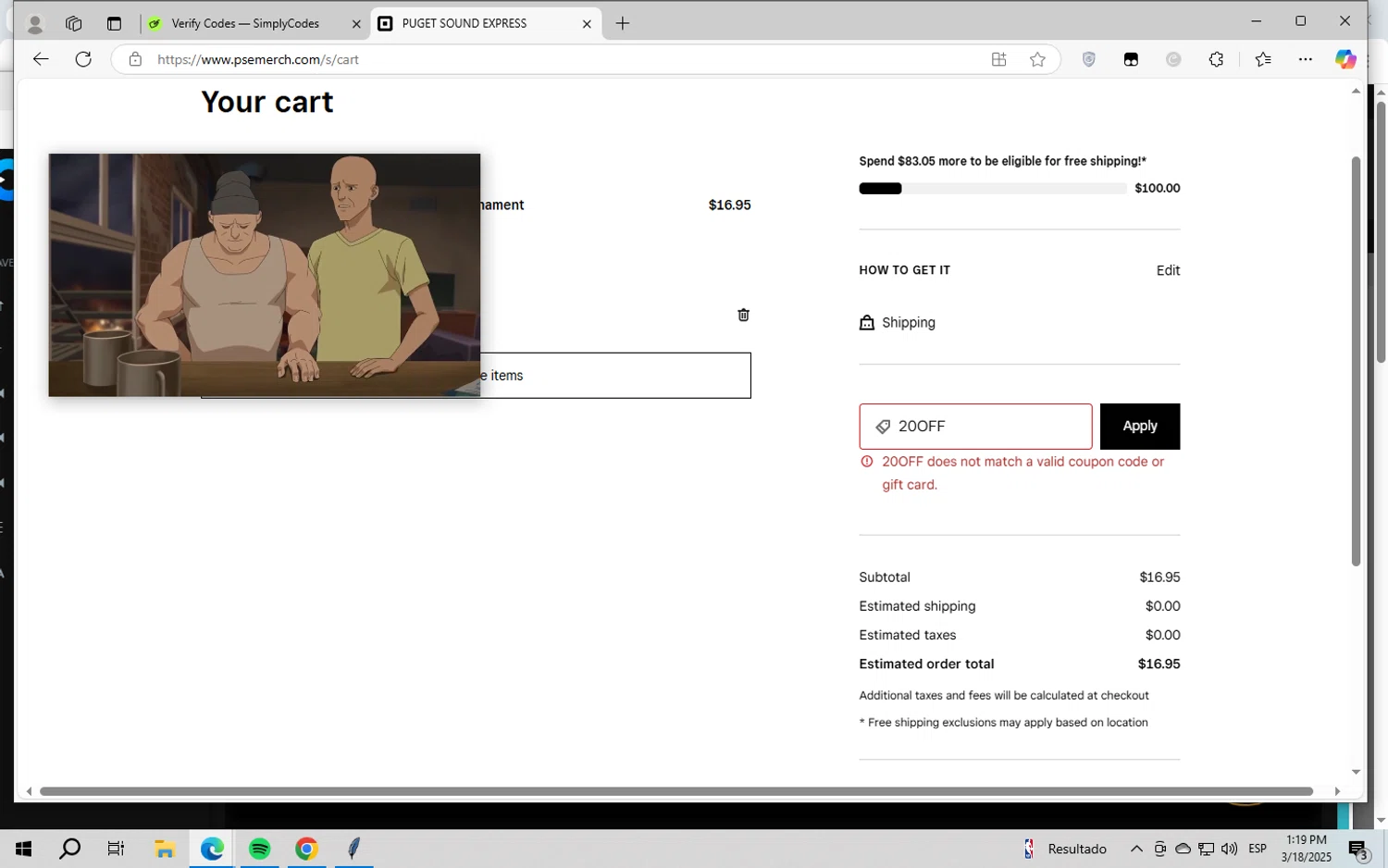
Task: Open the notification center icon
Action: pyautogui.click(x=1358, y=849)
